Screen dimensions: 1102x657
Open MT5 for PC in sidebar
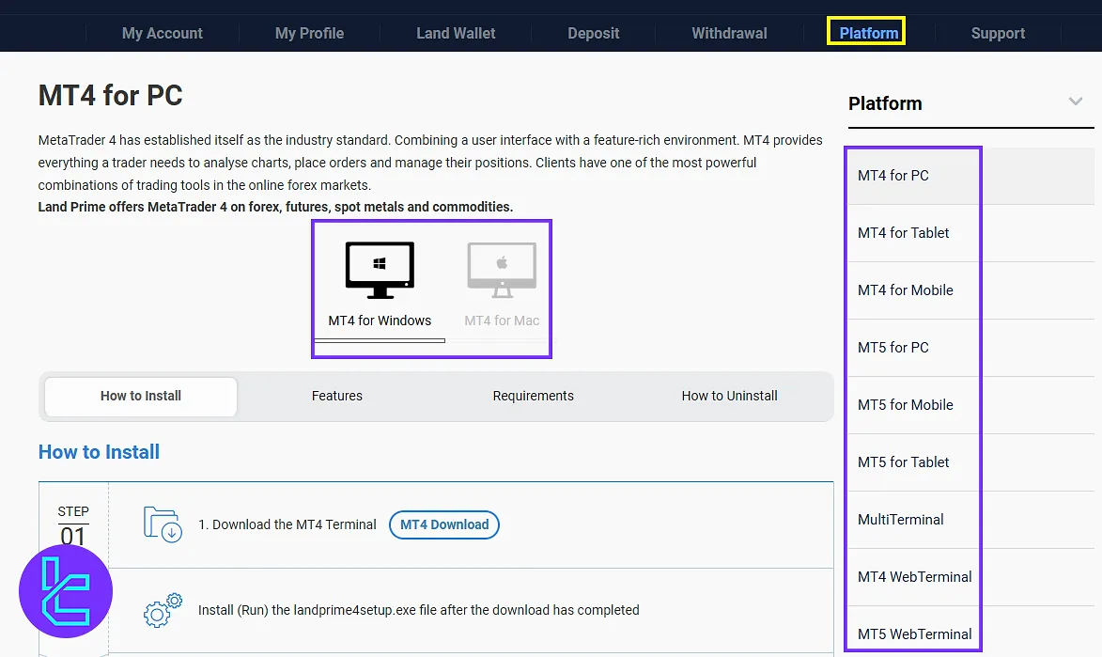click(x=893, y=348)
